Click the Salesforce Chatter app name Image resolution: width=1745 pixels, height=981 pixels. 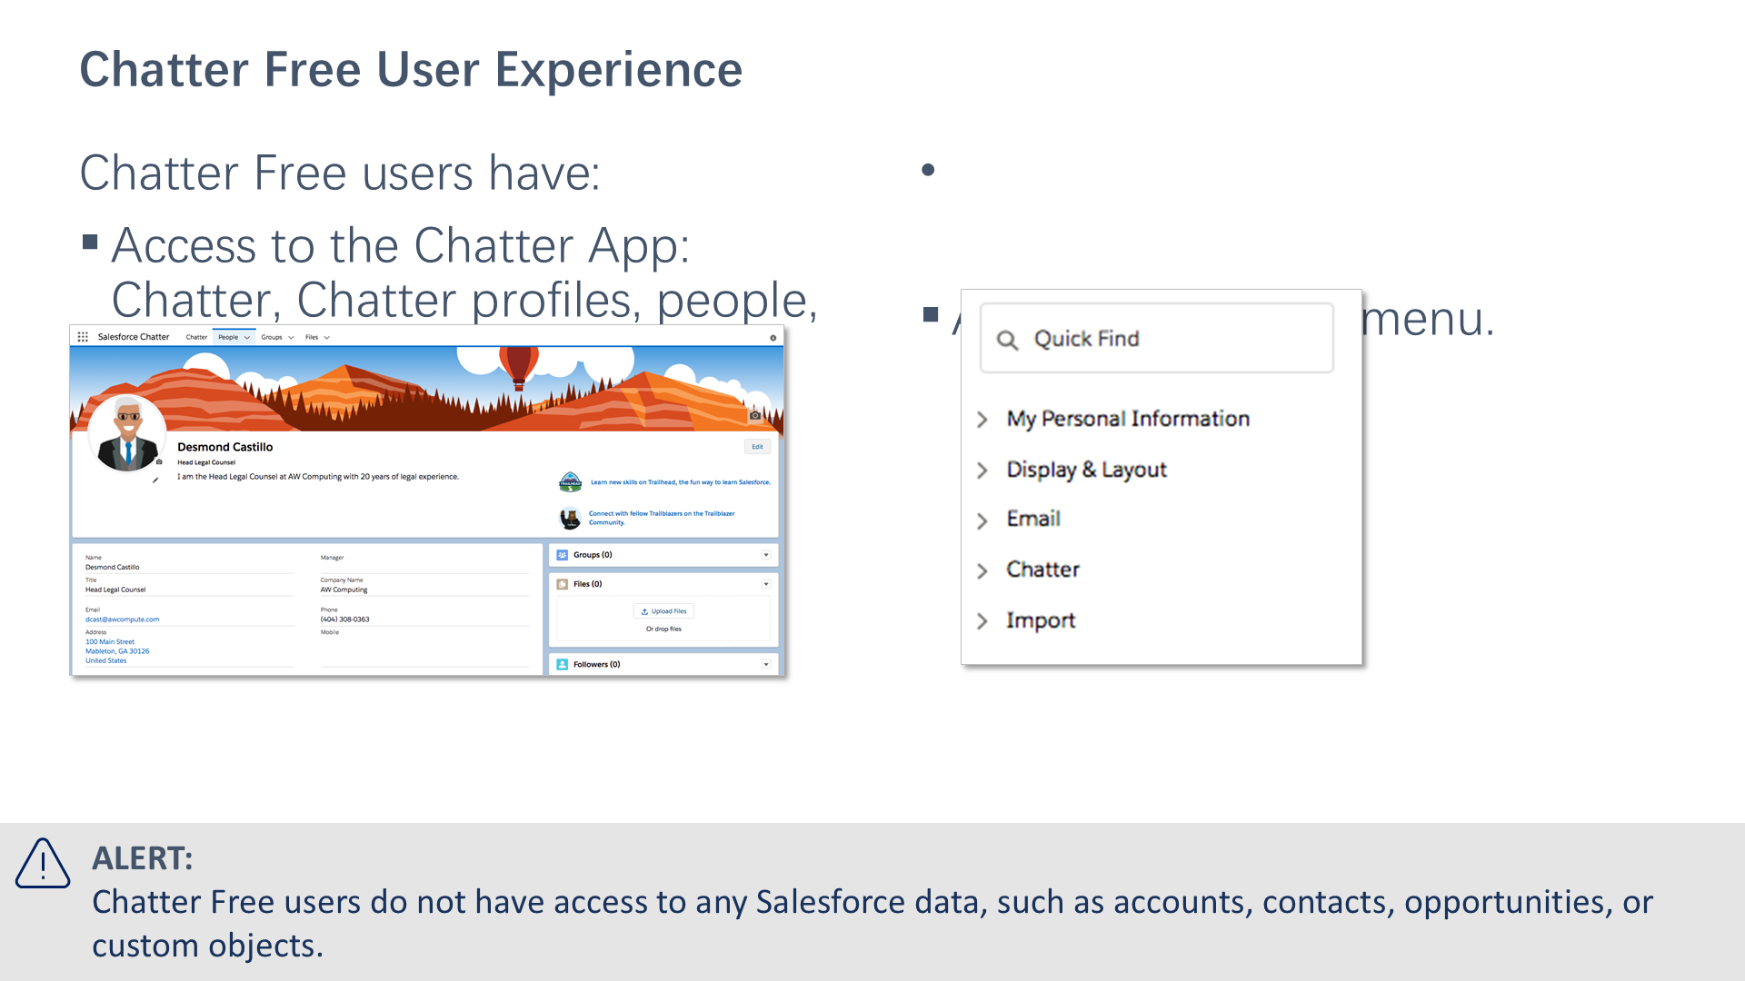[134, 337]
